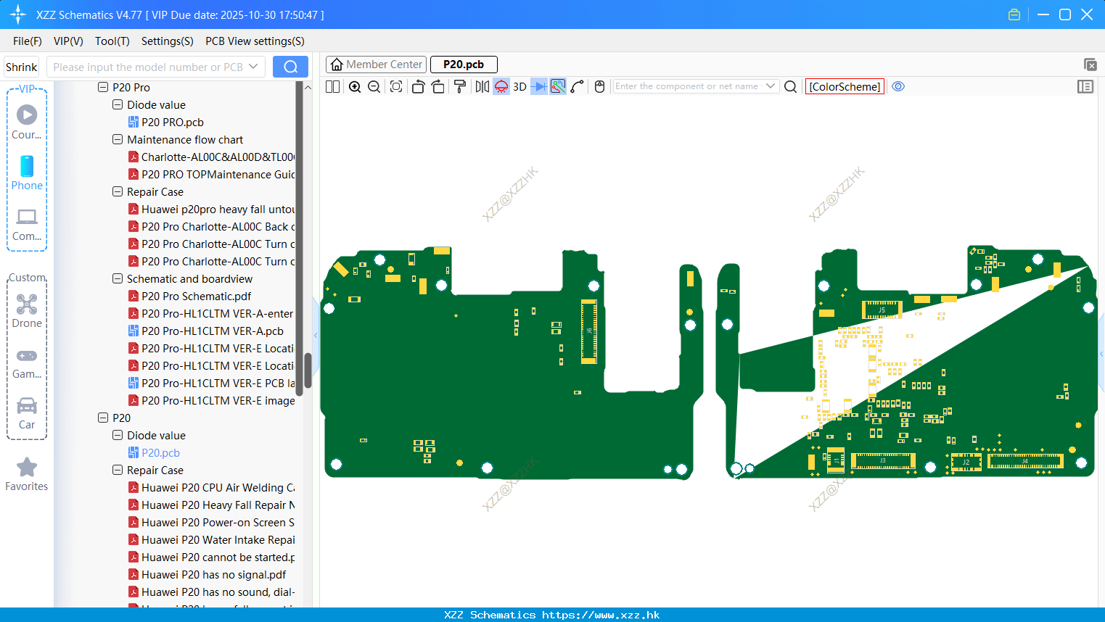Image resolution: width=1105 pixels, height=622 pixels.
Task: Collapse Diode value under P20
Action: pos(118,435)
